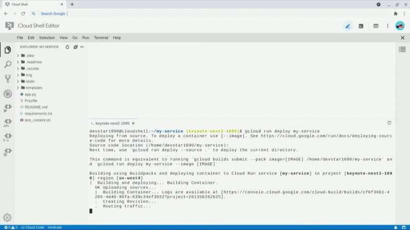The width and height of the screenshot is (410, 230).
Task: Click the cloud.google.com deploying-source-code link
Action: click(x=326, y=136)
